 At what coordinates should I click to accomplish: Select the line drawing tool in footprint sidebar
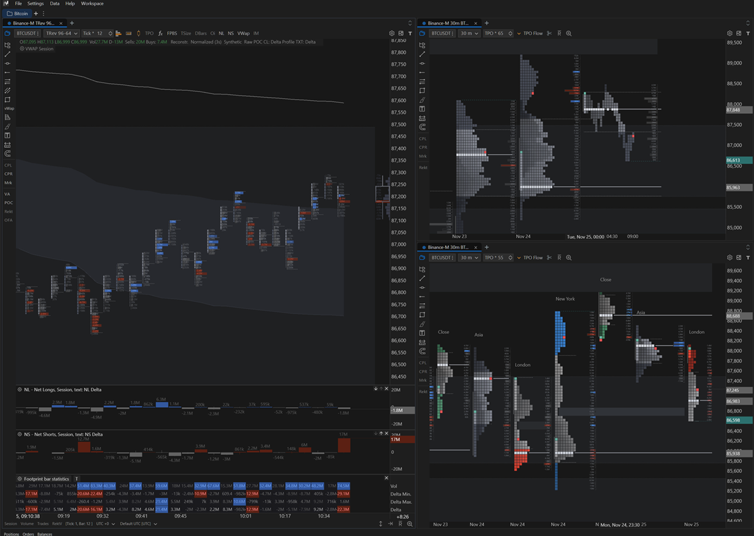pyautogui.click(x=7, y=54)
